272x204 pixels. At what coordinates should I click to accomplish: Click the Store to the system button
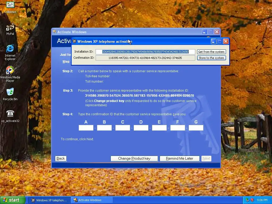coord(211,58)
